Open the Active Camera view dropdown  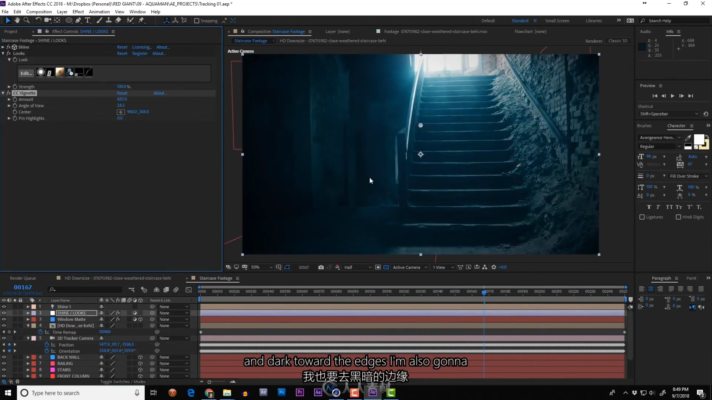point(410,267)
